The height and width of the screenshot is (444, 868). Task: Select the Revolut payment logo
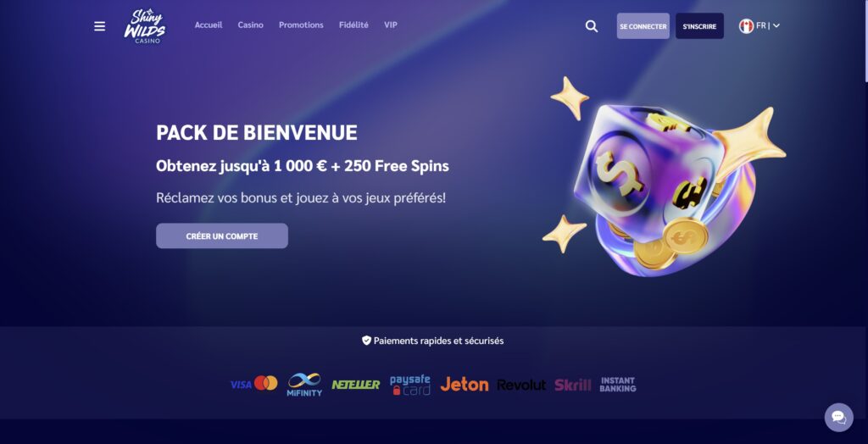(521, 385)
